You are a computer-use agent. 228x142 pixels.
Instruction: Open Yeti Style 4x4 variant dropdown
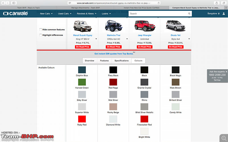pyautogui.click(x=189, y=39)
